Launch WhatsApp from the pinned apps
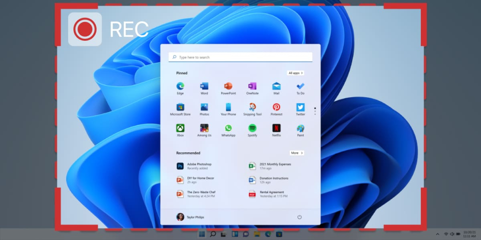 [228, 130]
